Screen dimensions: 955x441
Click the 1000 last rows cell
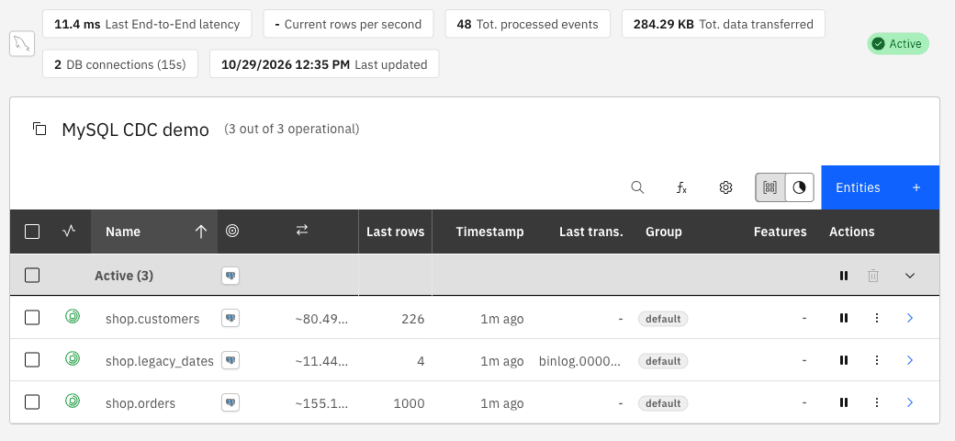(409, 403)
